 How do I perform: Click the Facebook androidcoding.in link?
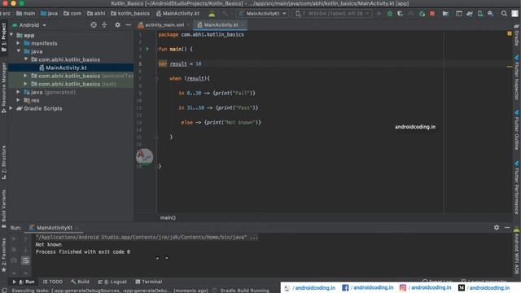(x=367, y=287)
